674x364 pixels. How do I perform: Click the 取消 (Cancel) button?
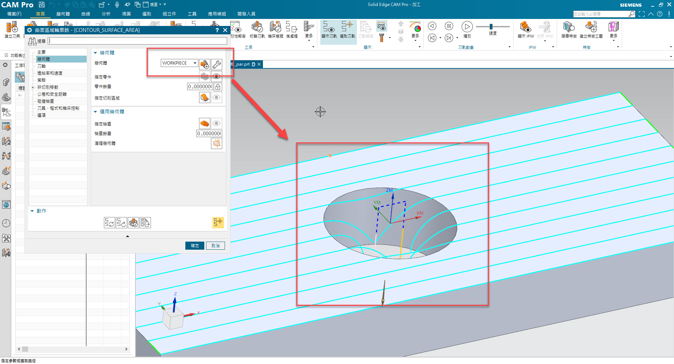click(x=216, y=246)
